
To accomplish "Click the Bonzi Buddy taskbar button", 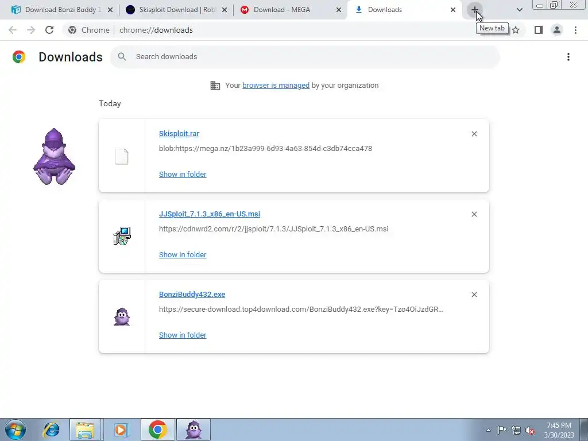I will pyautogui.click(x=194, y=430).
